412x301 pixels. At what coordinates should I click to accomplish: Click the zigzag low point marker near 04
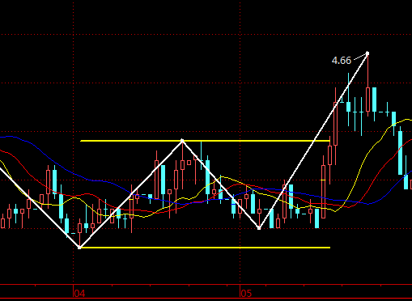pyautogui.click(x=79, y=247)
